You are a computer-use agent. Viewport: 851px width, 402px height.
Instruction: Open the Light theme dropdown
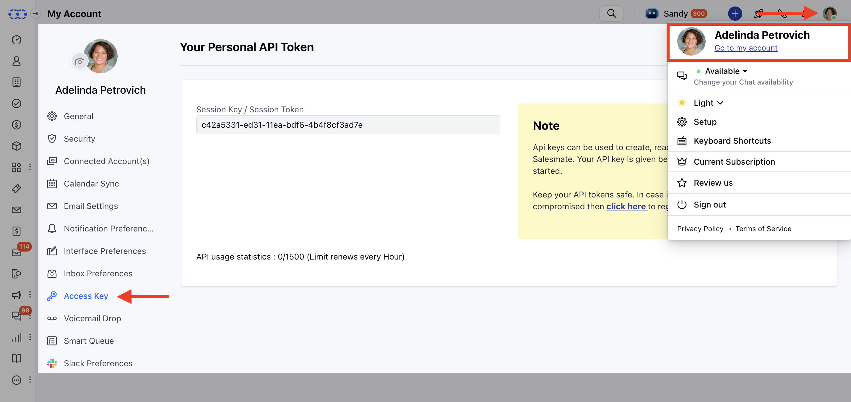pyautogui.click(x=708, y=103)
